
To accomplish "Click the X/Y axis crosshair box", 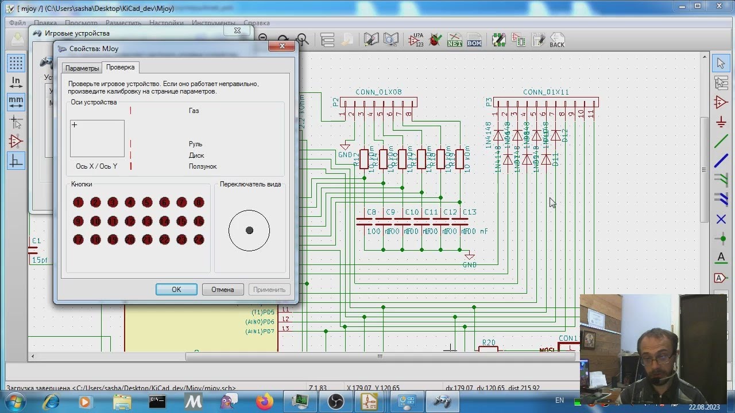I will pos(97,138).
